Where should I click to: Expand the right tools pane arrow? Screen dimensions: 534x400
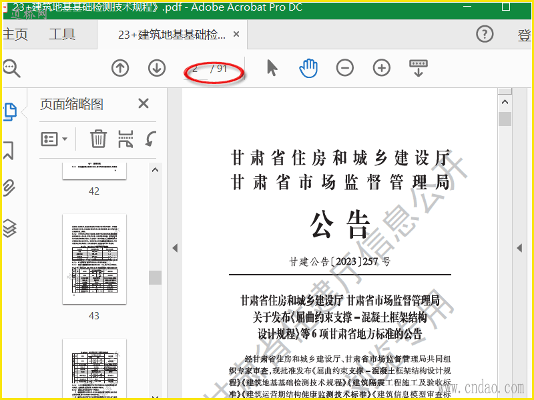pyautogui.click(x=519, y=248)
